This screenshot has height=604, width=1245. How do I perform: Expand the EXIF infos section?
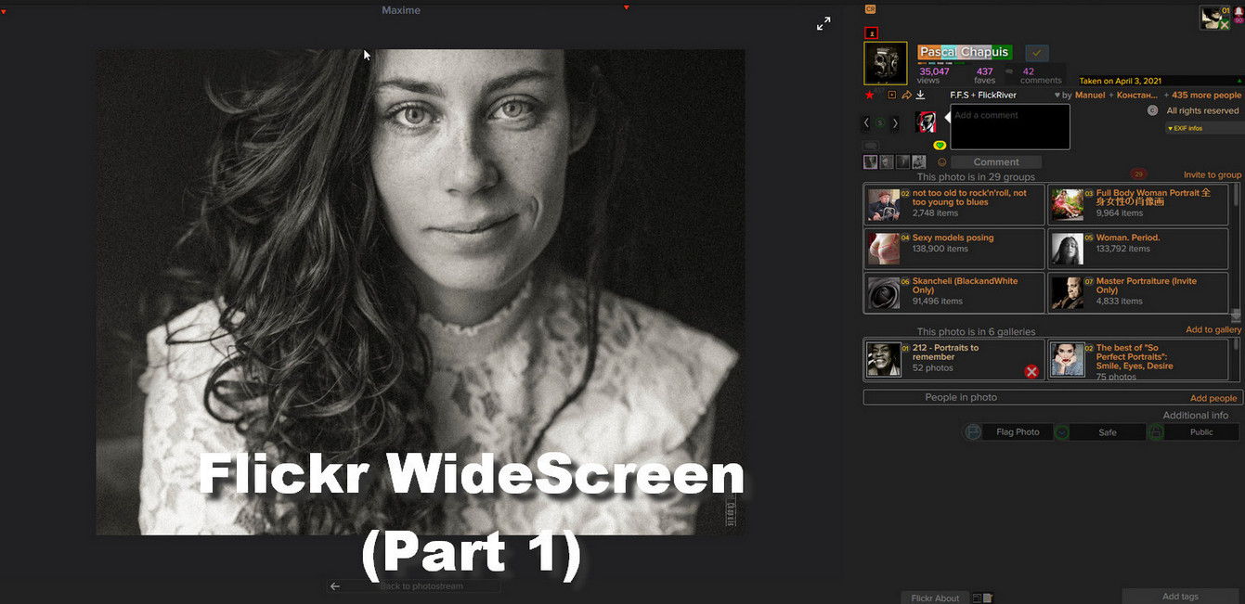1185,127
